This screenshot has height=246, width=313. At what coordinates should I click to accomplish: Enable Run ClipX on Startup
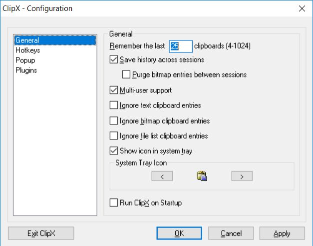pyautogui.click(x=114, y=203)
